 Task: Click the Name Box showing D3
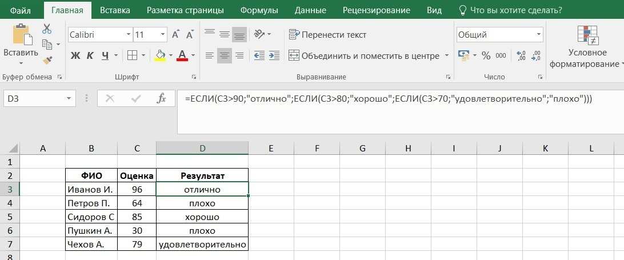pyautogui.click(x=39, y=98)
